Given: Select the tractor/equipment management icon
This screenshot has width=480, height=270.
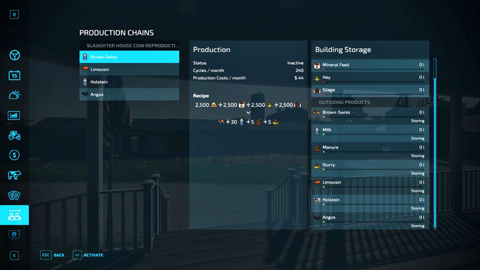Looking at the screenshot, I should 14,135.
